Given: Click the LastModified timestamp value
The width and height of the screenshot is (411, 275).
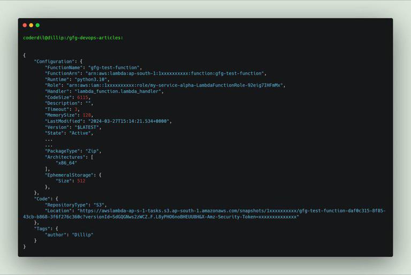Looking at the screenshot, I should pyautogui.click(x=128, y=121).
